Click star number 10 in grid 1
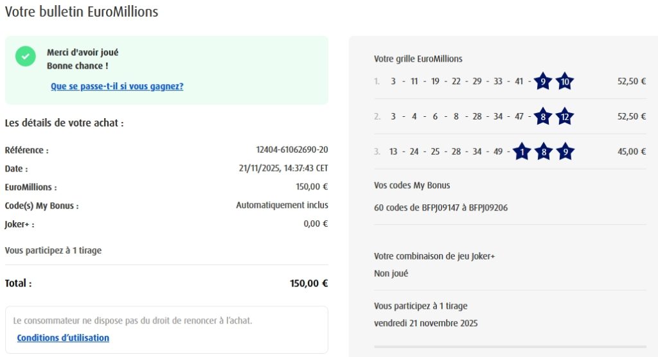Image resolution: width=658 pixels, height=357 pixels. click(x=565, y=82)
